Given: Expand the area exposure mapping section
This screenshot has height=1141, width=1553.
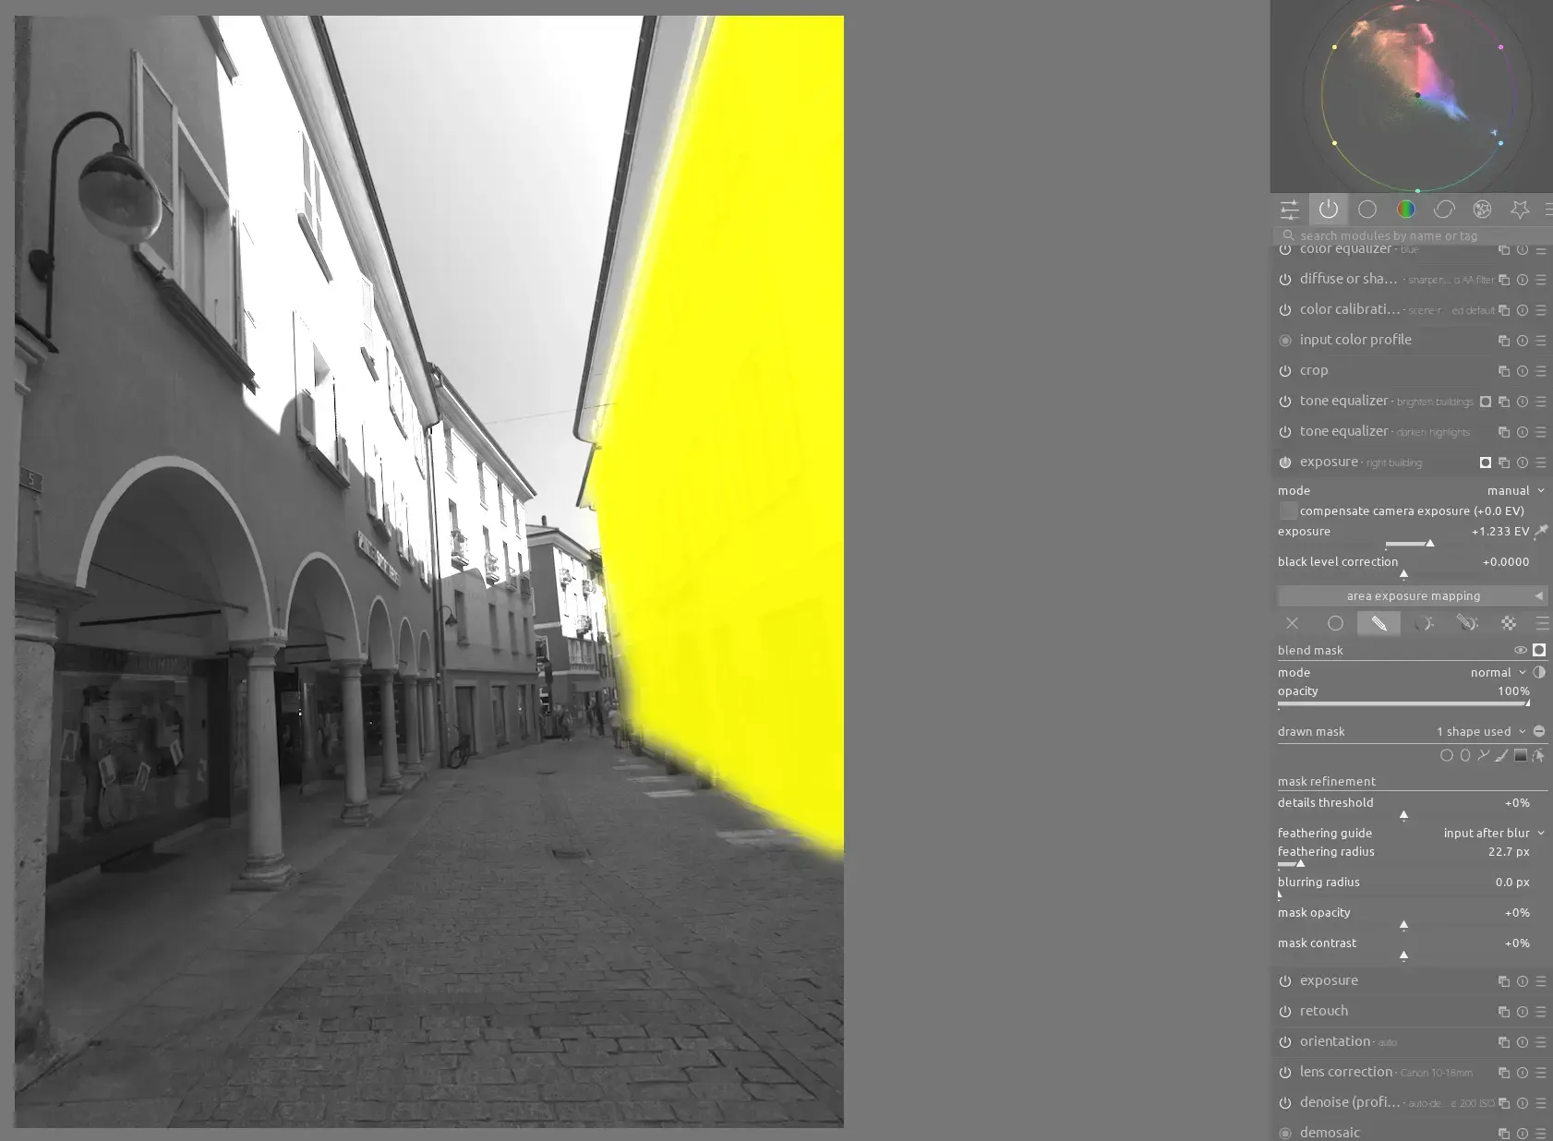Looking at the screenshot, I should click(x=1413, y=596).
